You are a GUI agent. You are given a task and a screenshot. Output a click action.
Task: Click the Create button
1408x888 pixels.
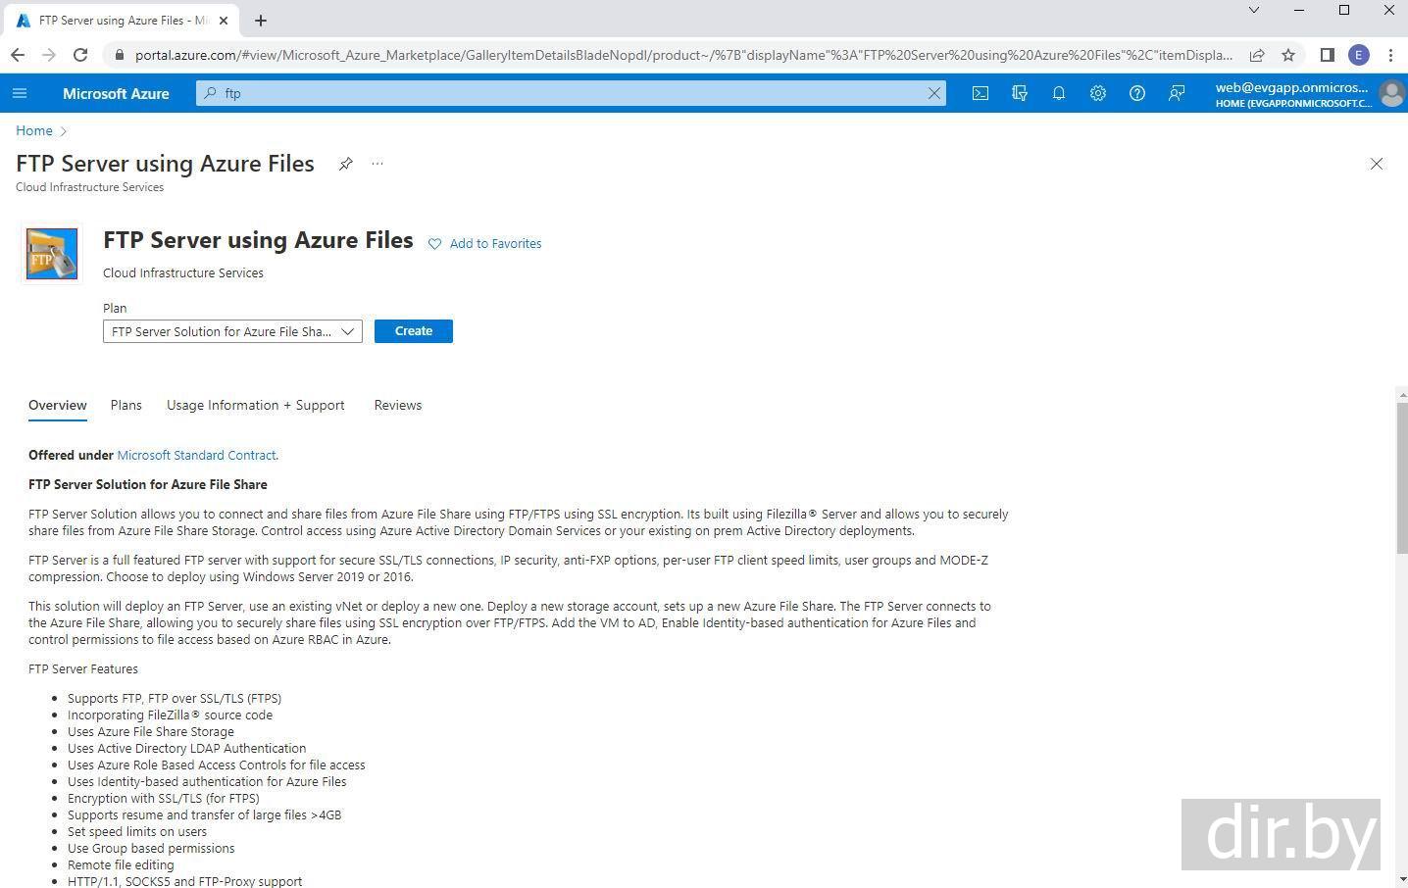[413, 331]
